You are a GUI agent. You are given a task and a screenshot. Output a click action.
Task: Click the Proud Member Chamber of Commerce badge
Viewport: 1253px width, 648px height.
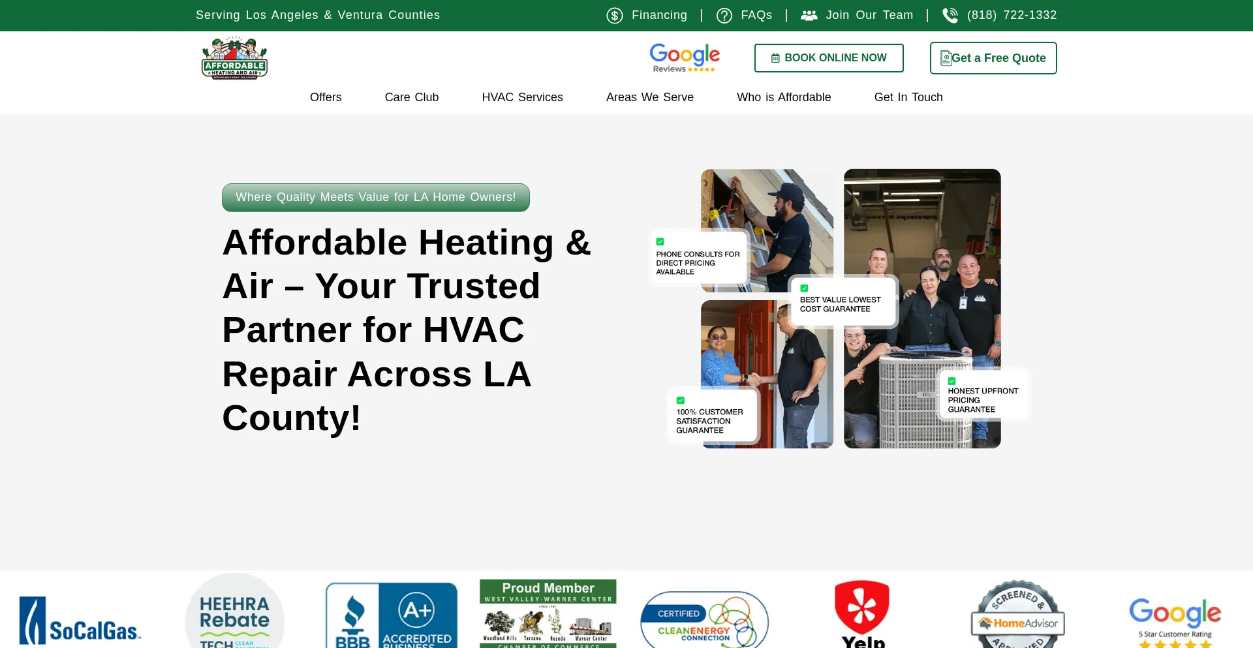(x=548, y=613)
